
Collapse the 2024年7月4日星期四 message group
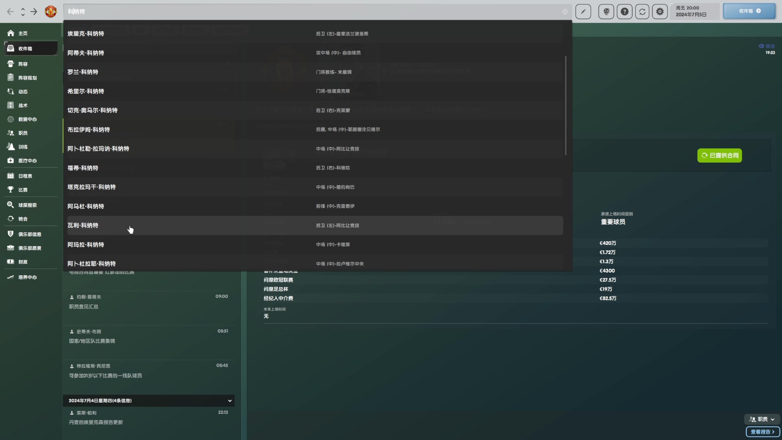pos(230,400)
